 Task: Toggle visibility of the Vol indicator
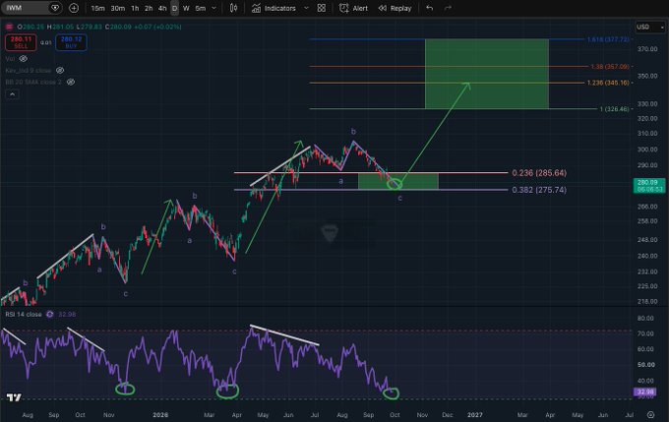[23, 58]
